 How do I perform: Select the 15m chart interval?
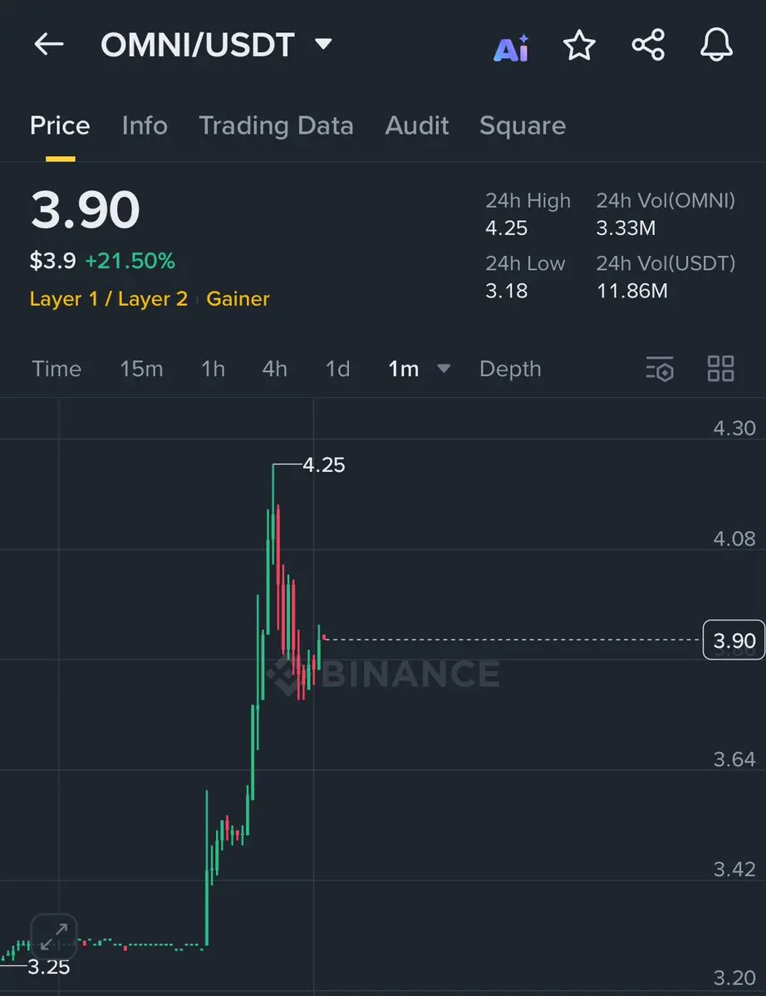(x=141, y=369)
